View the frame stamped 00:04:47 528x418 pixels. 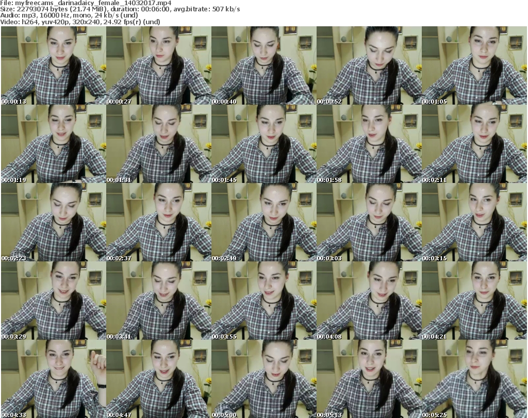(159, 379)
